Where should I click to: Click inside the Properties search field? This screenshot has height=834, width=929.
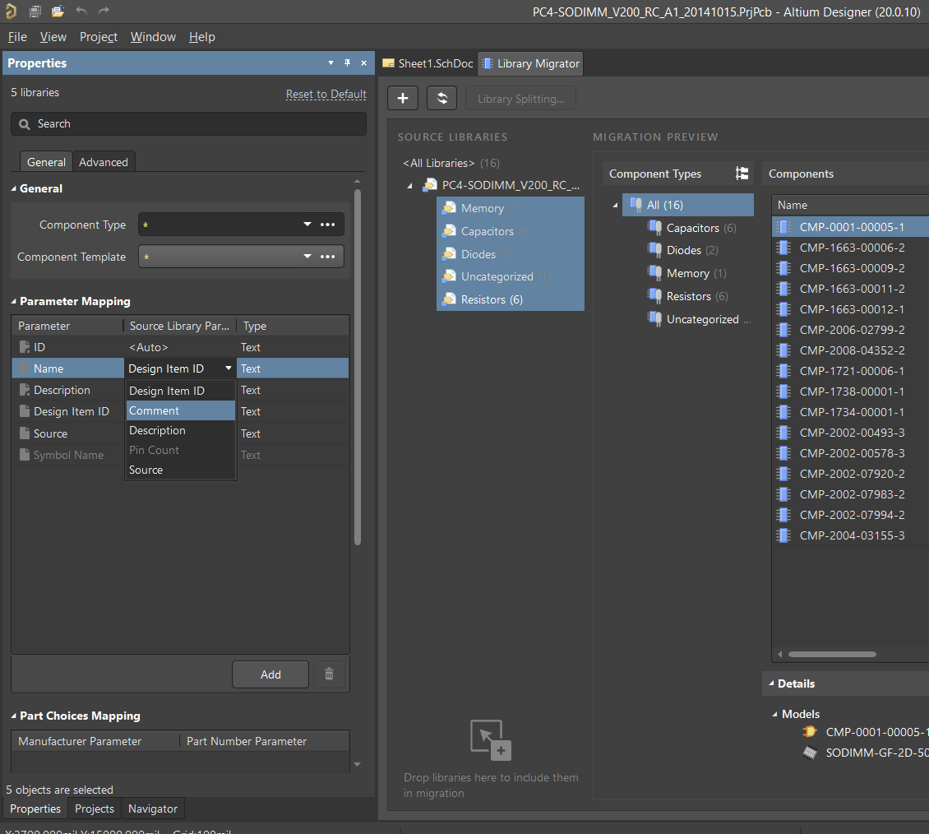[x=187, y=123]
